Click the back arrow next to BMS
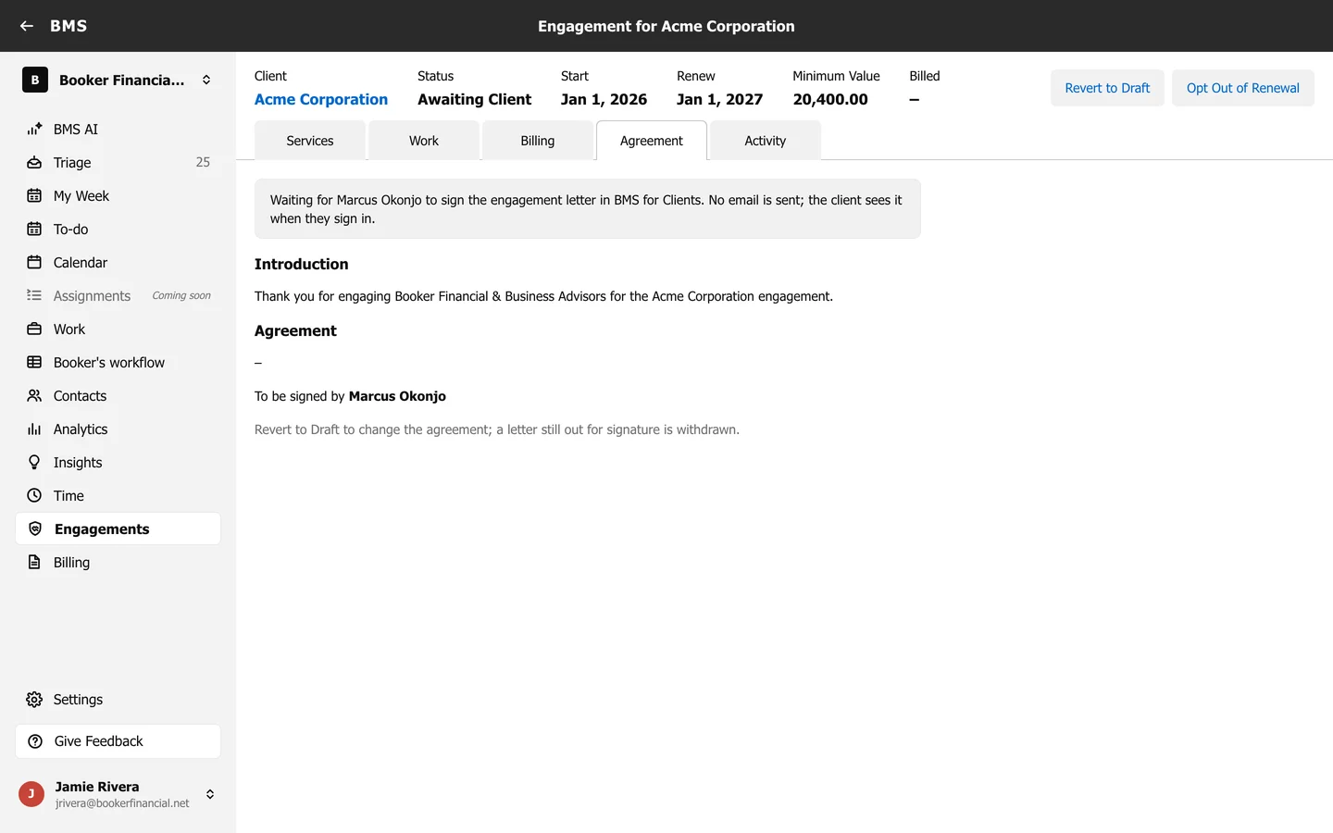This screenshot has height=833, width=1333. click(27, 26)
